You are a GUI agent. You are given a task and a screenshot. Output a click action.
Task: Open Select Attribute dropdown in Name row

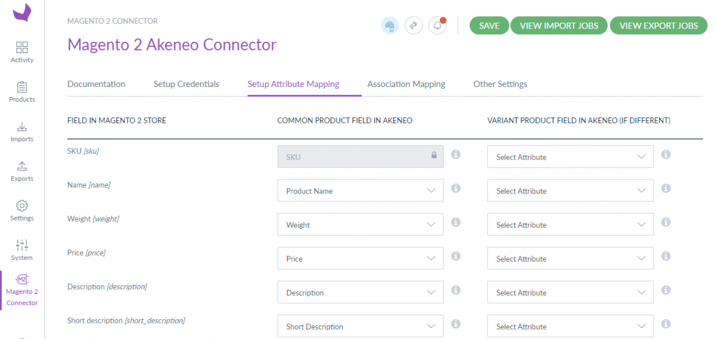(570, 191)
